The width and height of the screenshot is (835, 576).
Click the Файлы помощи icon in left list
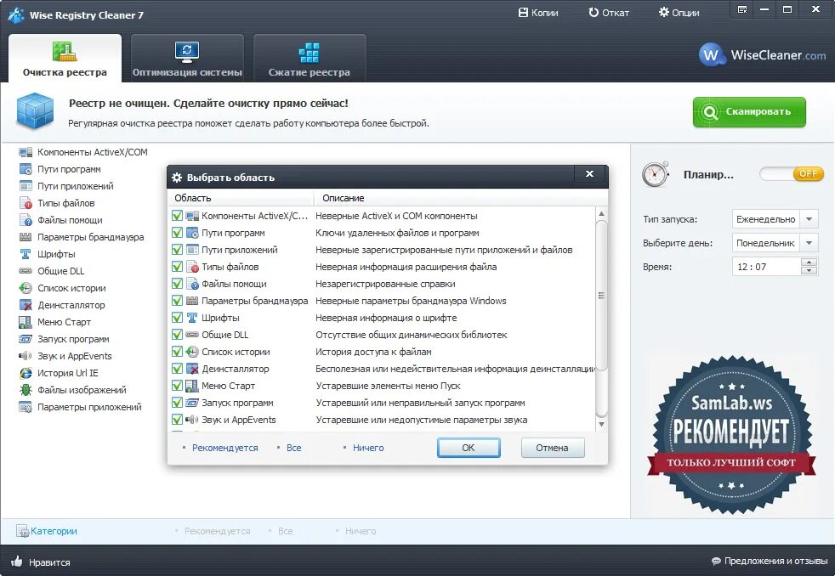(26, 220)
